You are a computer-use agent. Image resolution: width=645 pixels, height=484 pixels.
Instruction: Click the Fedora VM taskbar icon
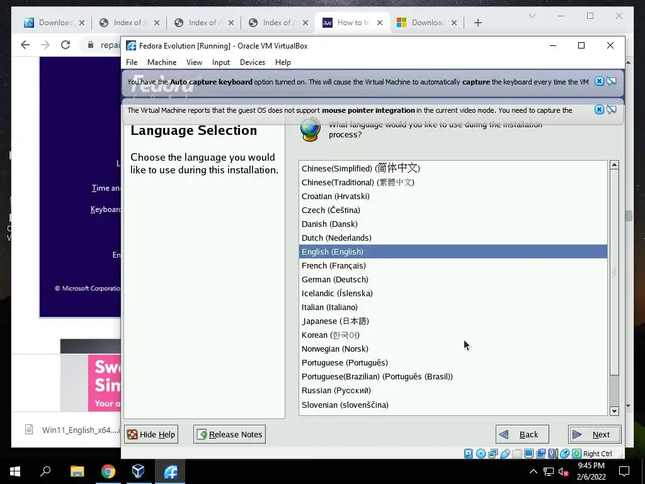171,471
